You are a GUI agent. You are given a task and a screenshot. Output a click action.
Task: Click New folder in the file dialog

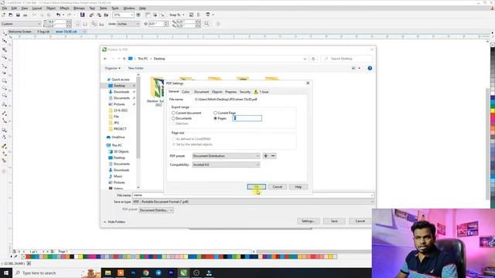tap(136, 68)
